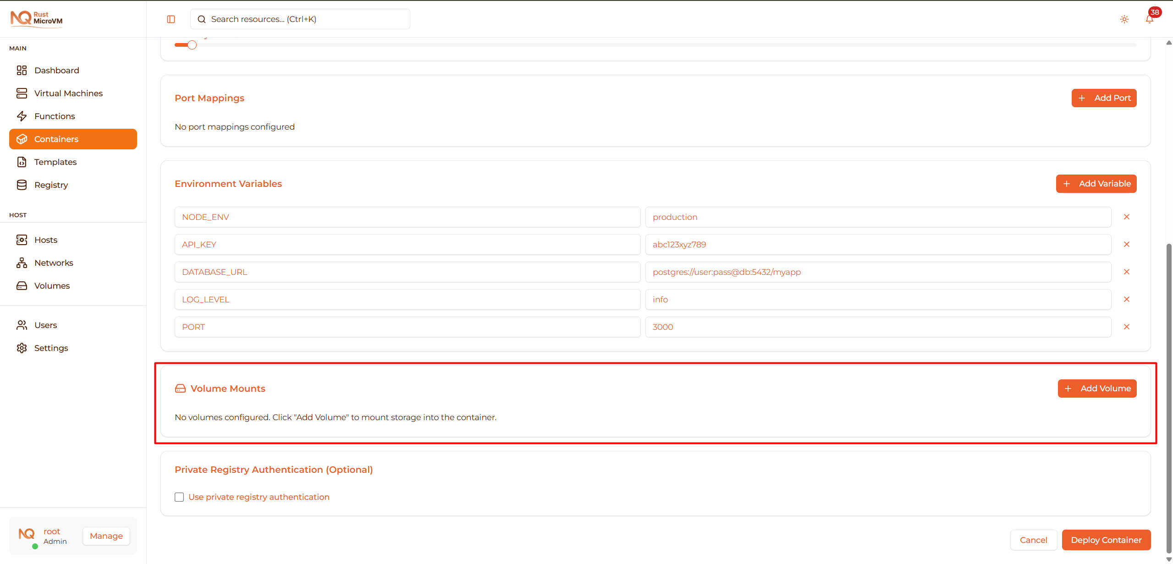Click the LOG_LEVEL value field
This screenshot has width=1173, height=564.
(877, 299)
